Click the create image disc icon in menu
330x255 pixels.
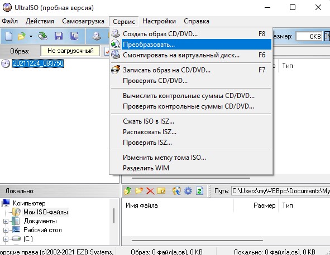(116, 33)
